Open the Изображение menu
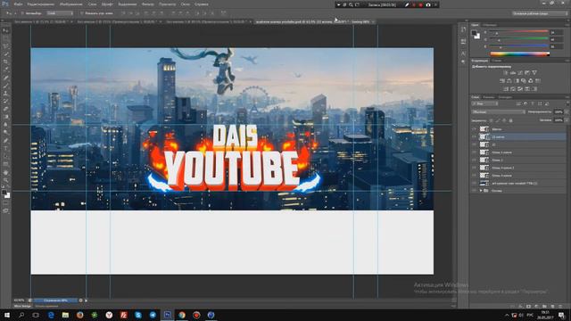571x321 pixels. (71, 4)
